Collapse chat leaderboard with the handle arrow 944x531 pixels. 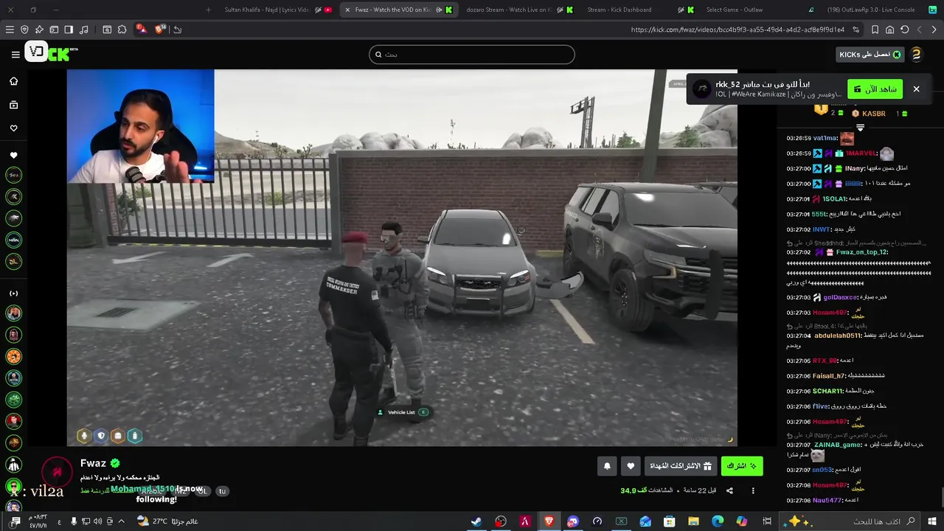pos(860,128)
